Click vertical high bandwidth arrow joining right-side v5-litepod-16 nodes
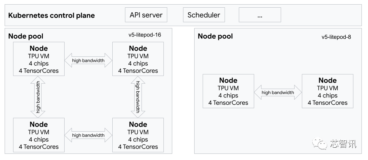The image size is (368, 160). 138,97
